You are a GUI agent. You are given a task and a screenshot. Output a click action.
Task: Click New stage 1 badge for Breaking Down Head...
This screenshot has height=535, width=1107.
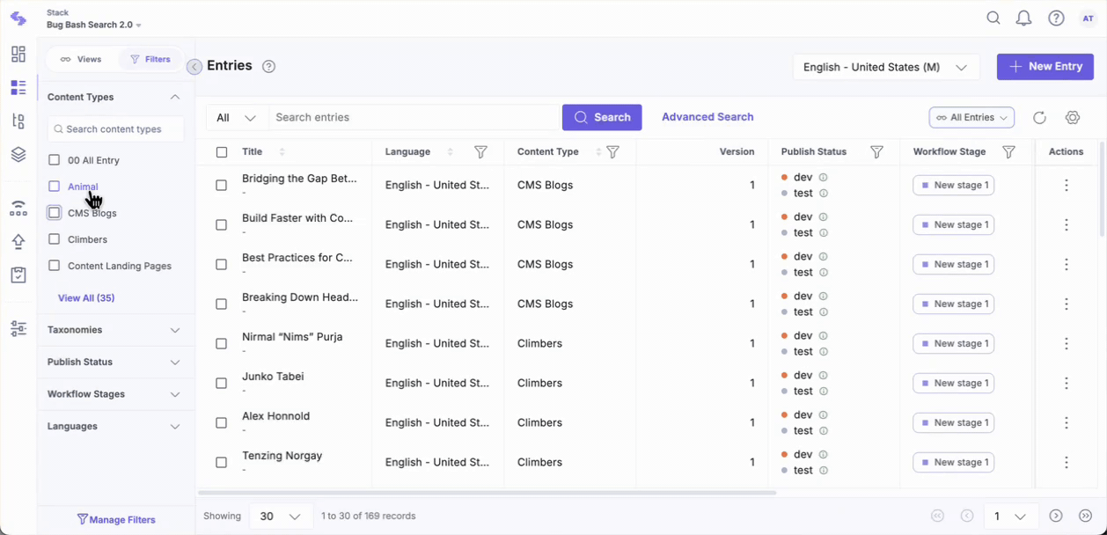pyautogui.click(x=954, y=304)
